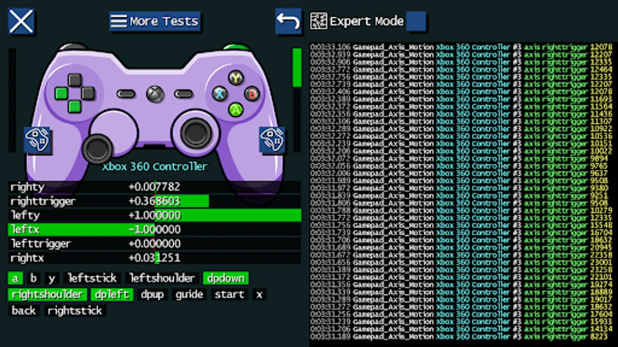The height and width of the screenshot is (347, 618).
Task: Click the 'b' button indicator
Action: coord(34,278)
